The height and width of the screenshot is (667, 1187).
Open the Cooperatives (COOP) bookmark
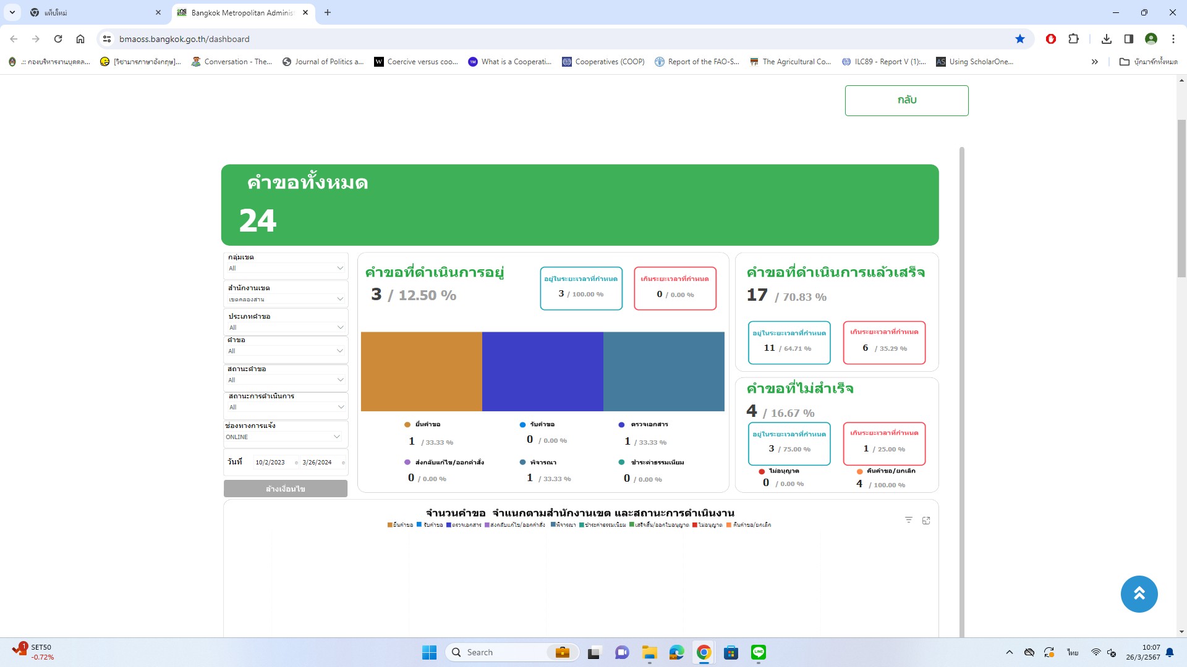pyautogui.click(x=603, y=62)
